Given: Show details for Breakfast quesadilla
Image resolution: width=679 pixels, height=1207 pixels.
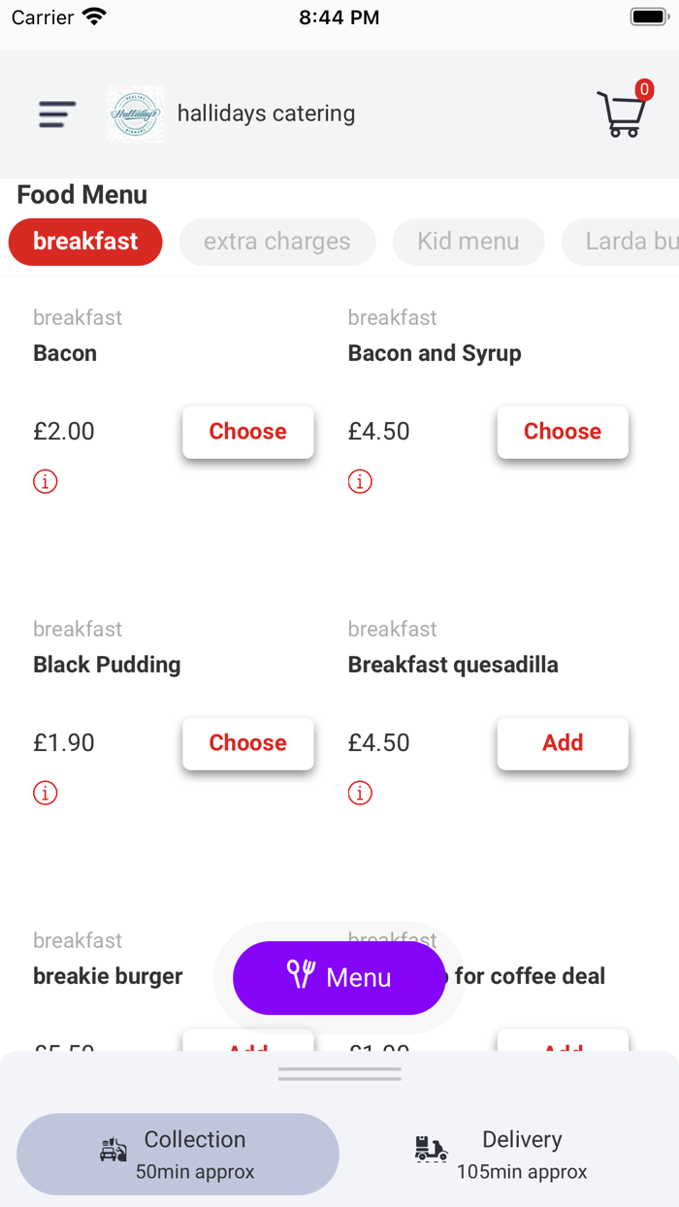Looking at the screenshot, I should click(x=360, y=792).
